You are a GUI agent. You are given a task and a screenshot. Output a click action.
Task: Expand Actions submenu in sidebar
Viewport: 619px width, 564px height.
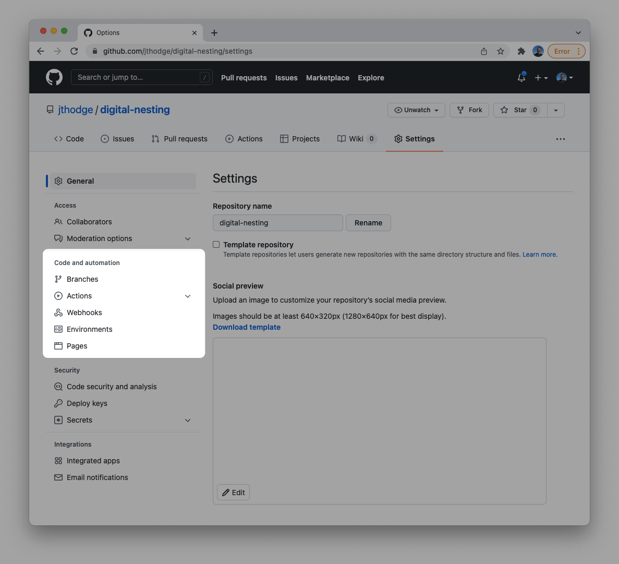pos(188,296)
